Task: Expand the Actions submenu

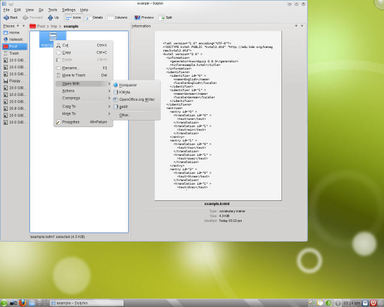Action: point(68,91)
